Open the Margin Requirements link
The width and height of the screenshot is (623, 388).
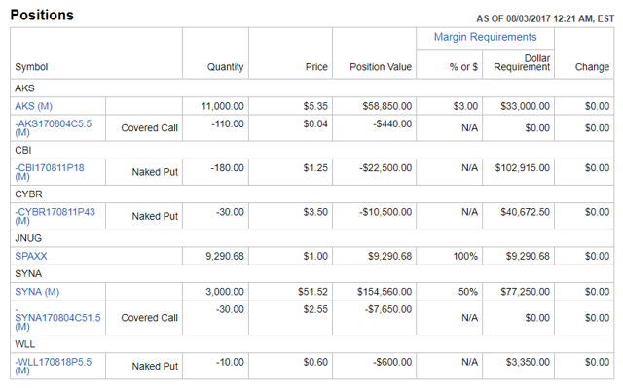click(485, 37)
